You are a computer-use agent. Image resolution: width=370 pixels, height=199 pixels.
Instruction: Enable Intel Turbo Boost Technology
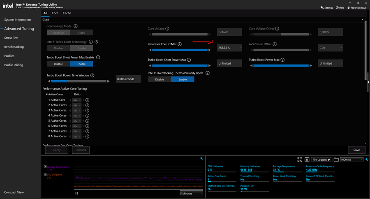click(x=81, y=48)
